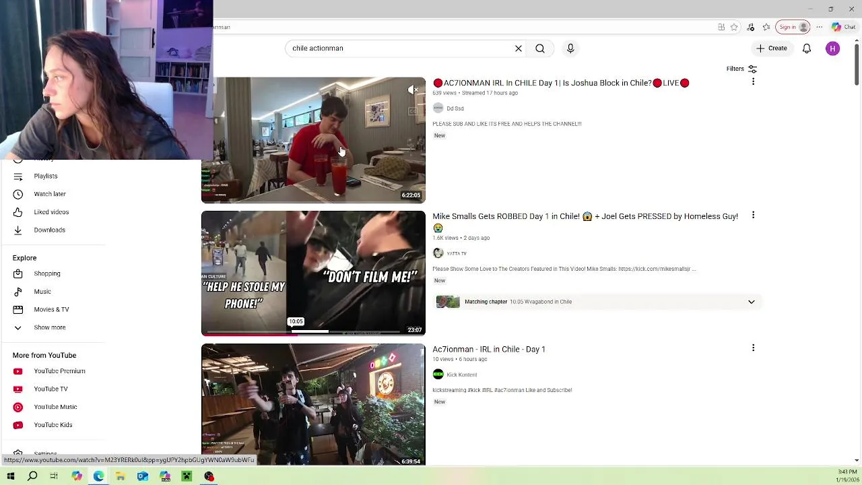
Task: Click the Liked videos thumbs-up icon
Action: tap(18, 212)
